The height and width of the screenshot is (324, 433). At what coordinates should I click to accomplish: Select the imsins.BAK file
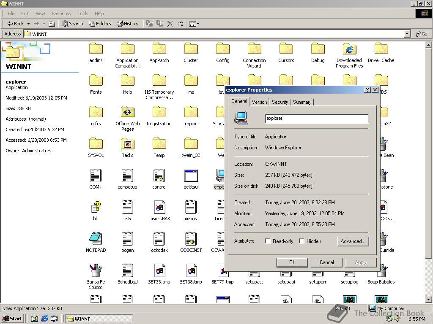(x=159, y=211)
